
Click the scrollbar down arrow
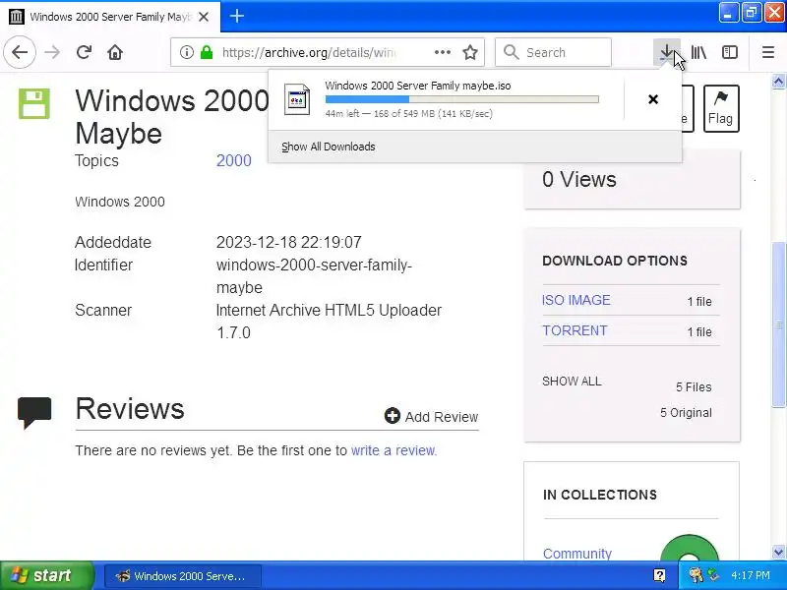coord(778,553)
